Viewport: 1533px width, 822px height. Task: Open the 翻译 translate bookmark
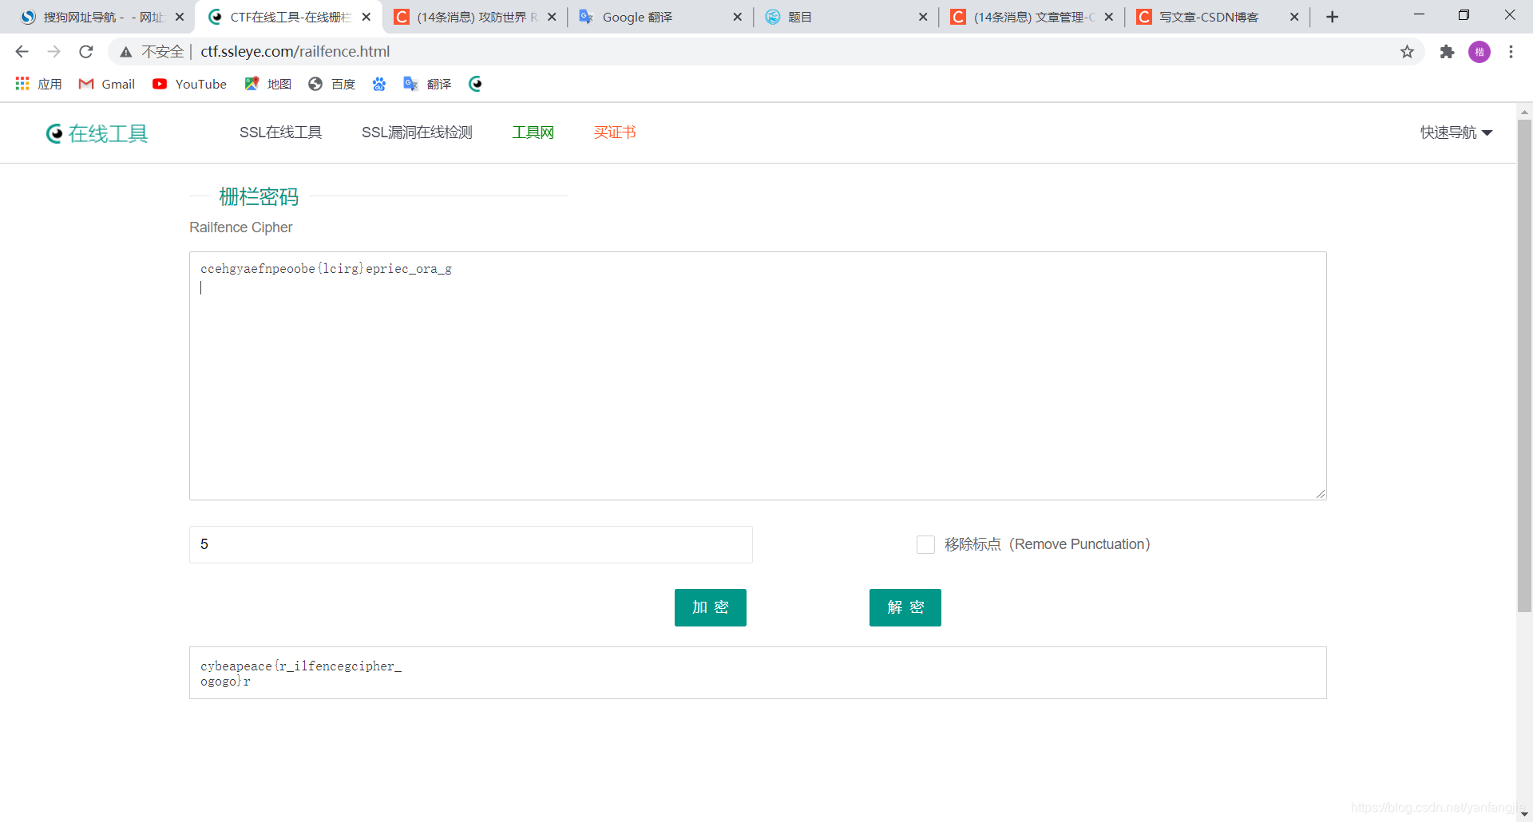point(427,84)
